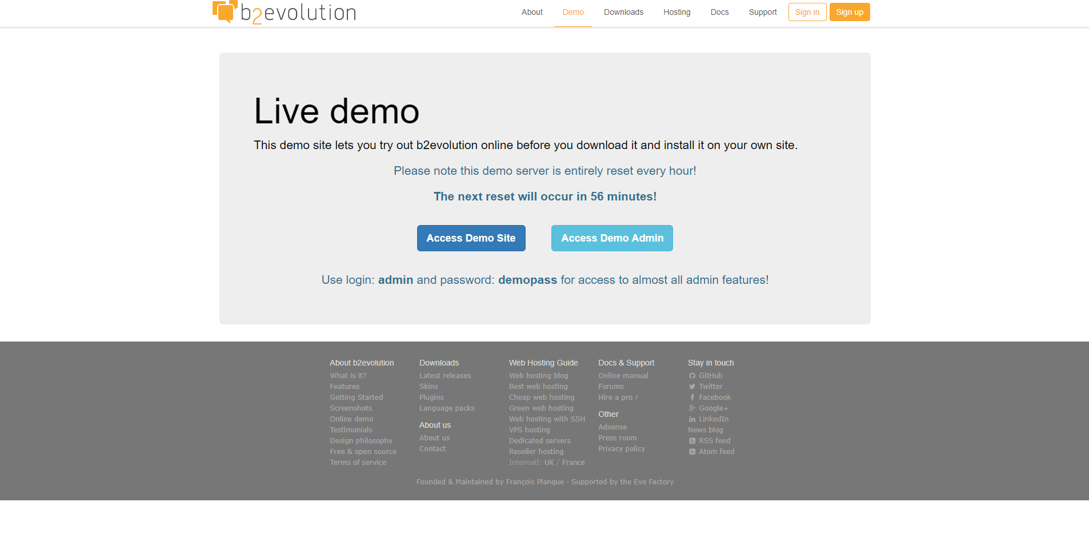Open Docs in top navigation

tap(720, 12)
